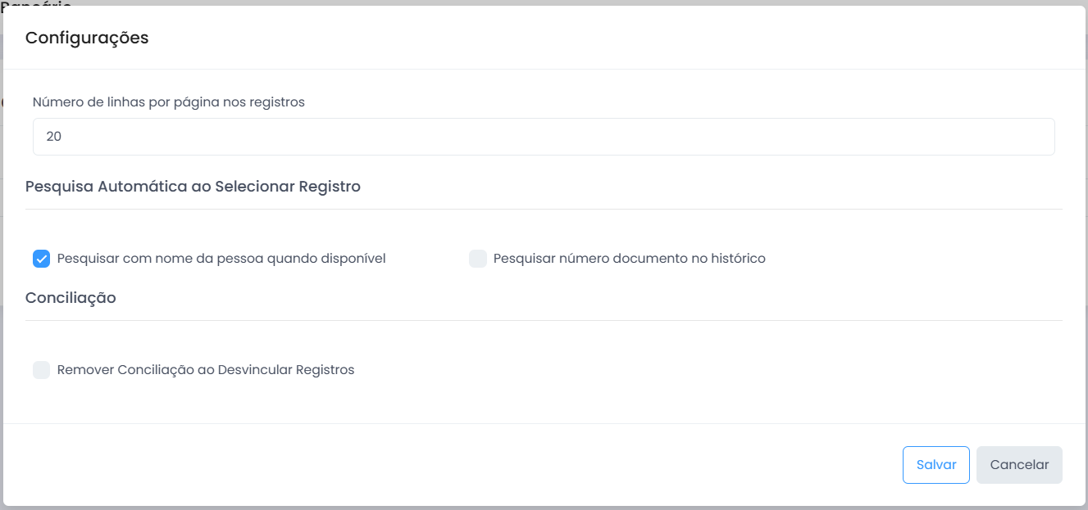The image size is (1088, 510).
Task: Click the dimmed backdrop below the dialog
Action: point(544,508)
